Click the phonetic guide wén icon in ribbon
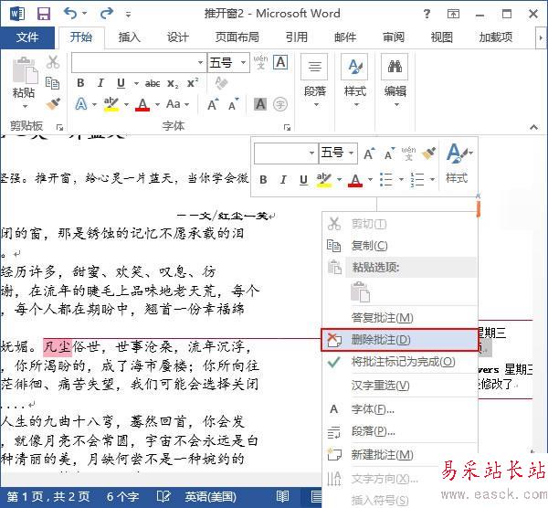The width and height of the screenshot is (548, 508). pos(260,62)
